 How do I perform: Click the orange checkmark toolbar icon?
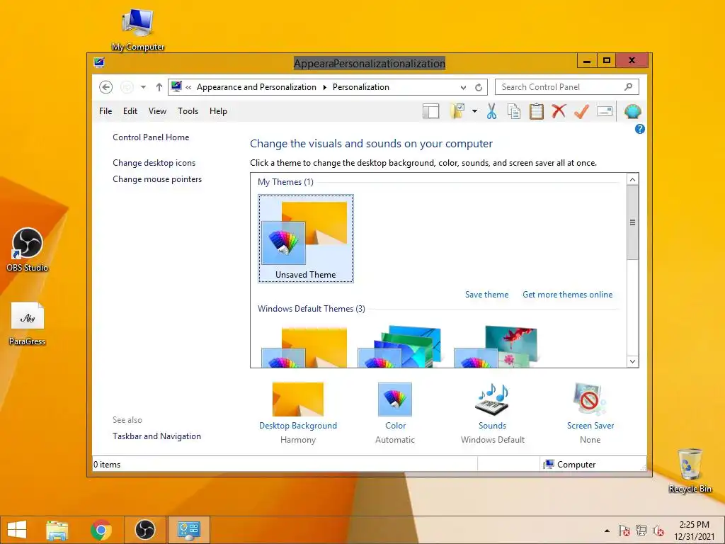[x=581, y=111]
